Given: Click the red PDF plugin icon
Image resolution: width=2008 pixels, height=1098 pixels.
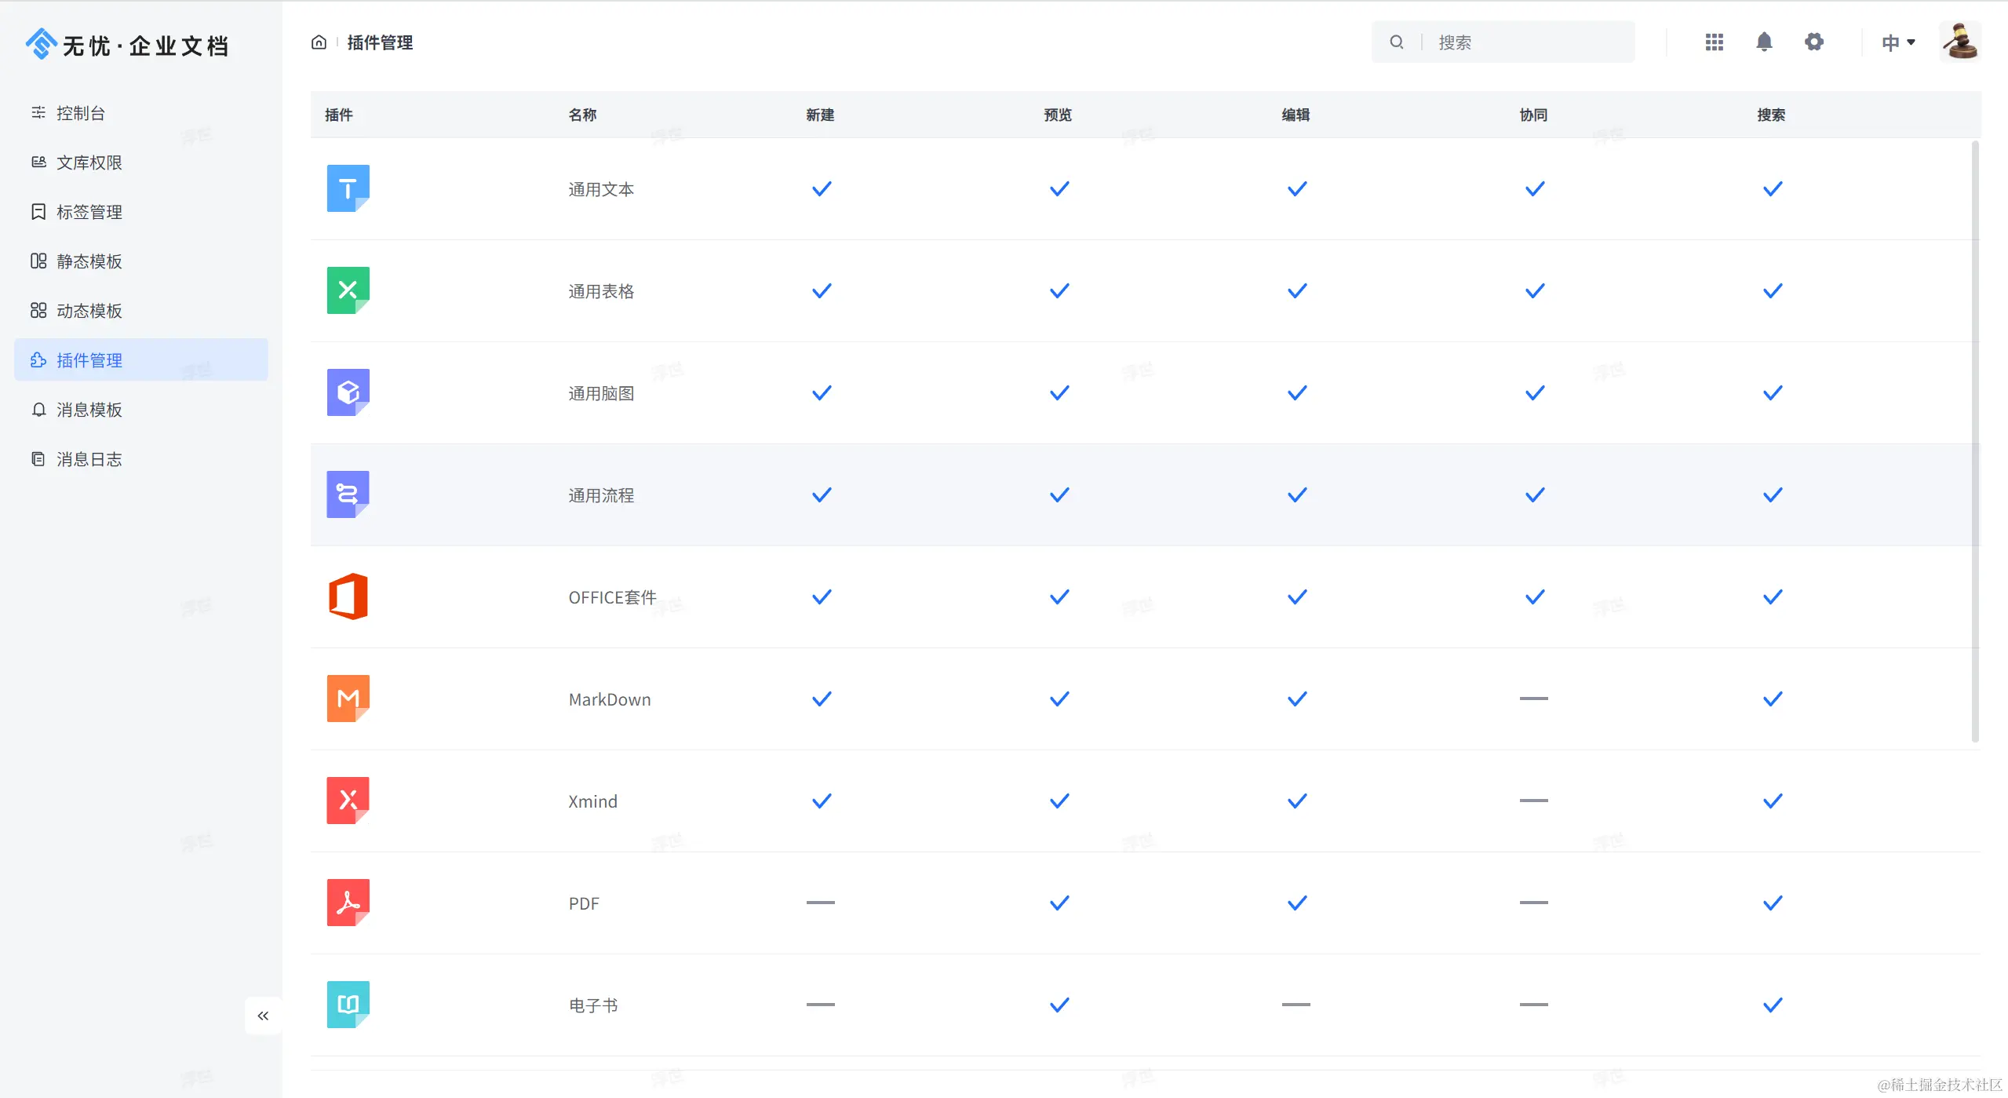Looking at the screenshot, I should [x=348, y=903].
